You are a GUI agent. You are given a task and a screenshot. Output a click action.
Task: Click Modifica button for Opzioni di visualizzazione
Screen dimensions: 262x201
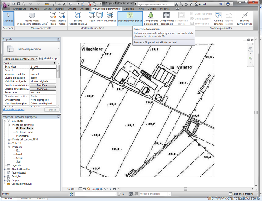pyautogui.click(x=43, y=89)
